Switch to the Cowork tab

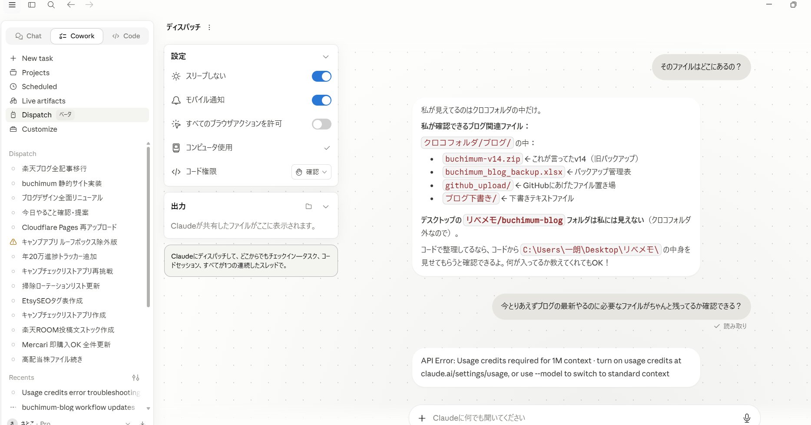(77, 36)
